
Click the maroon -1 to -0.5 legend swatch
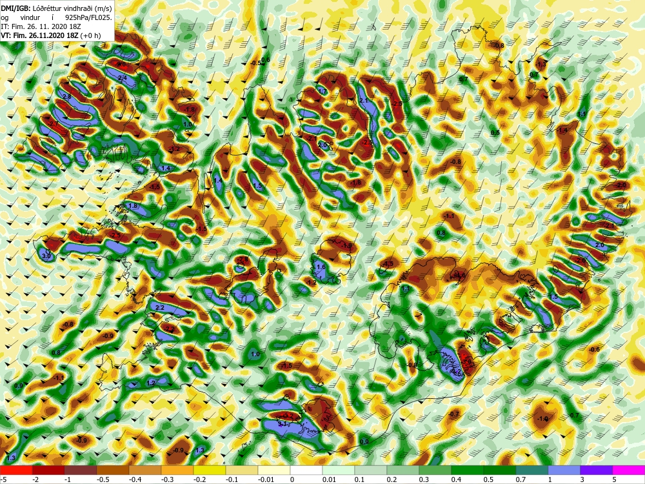click(x=81, y=470)
